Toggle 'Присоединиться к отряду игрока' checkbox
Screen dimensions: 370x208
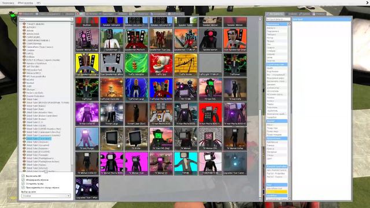click(23, 187)
